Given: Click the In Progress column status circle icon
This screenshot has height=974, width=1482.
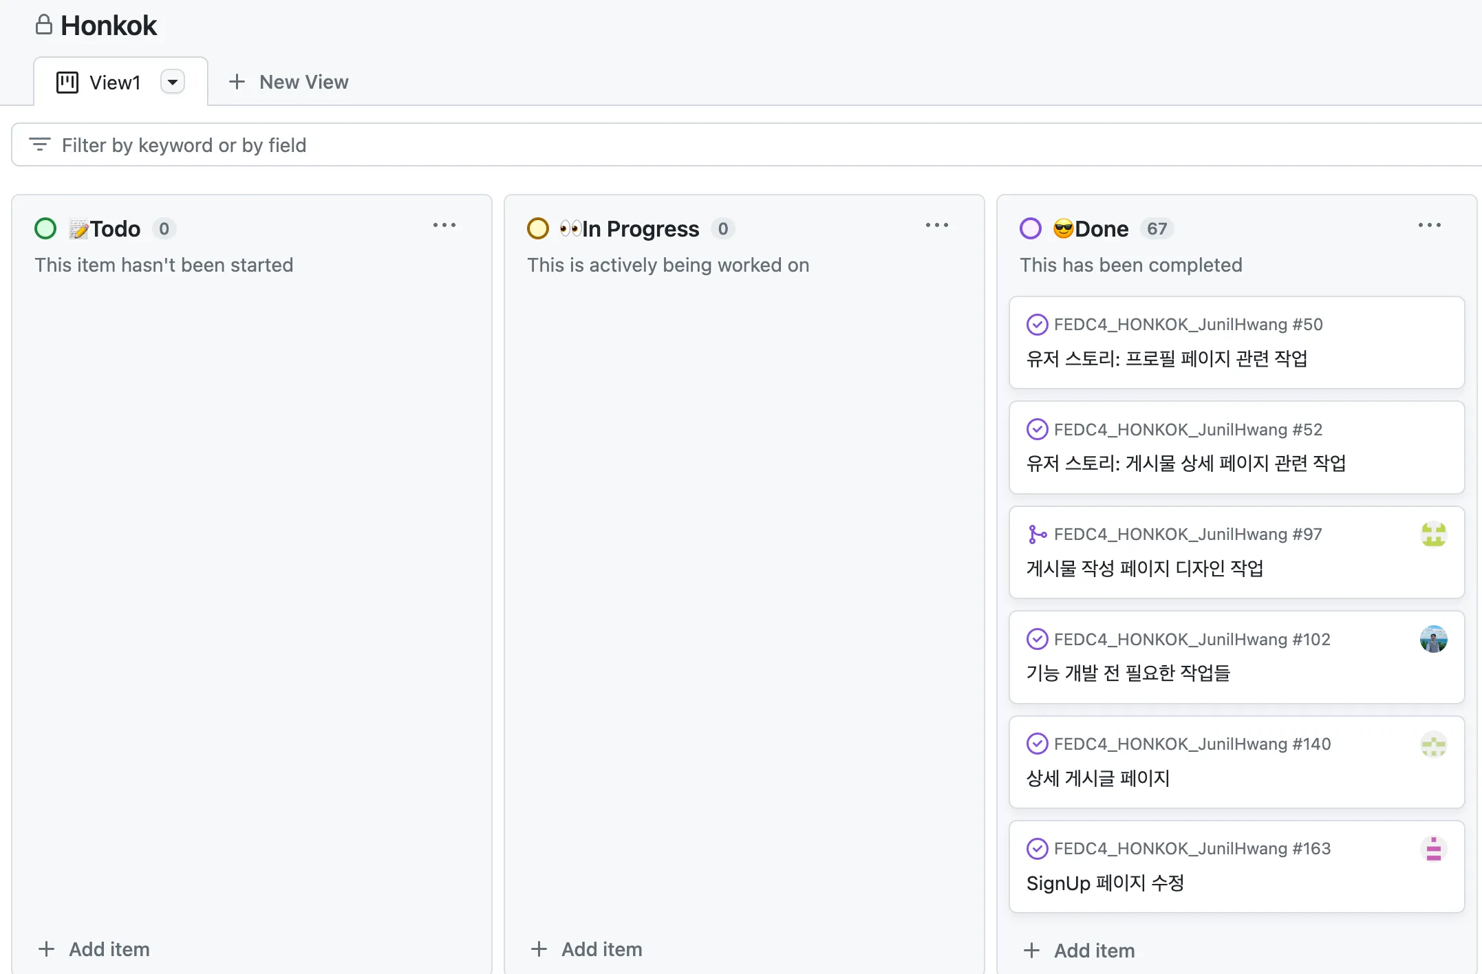Looking at the screenshot, I should point(537,228).
